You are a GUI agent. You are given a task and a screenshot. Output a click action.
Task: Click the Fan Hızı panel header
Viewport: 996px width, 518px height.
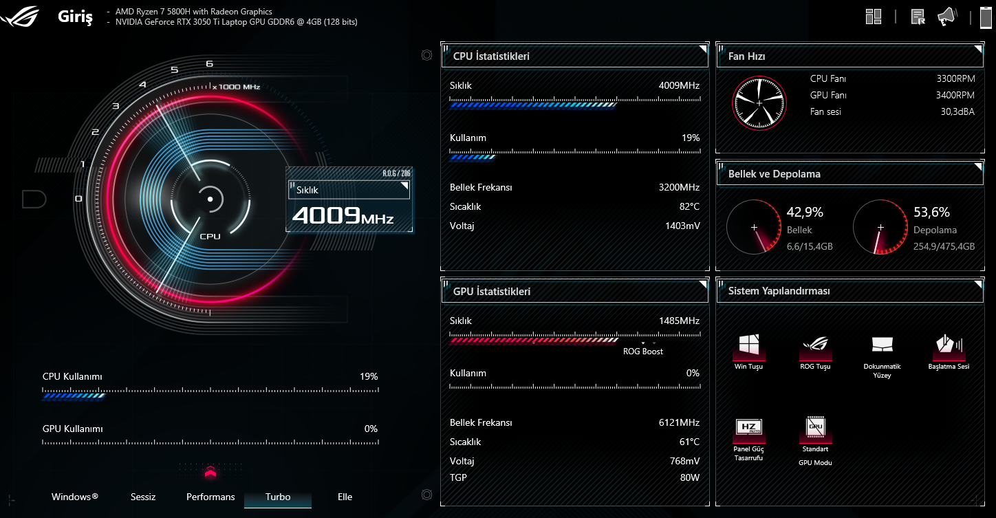tap(850, 56)
